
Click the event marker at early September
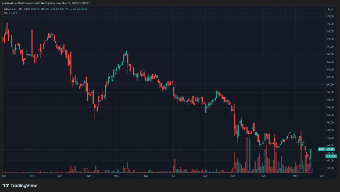[234, 170]
